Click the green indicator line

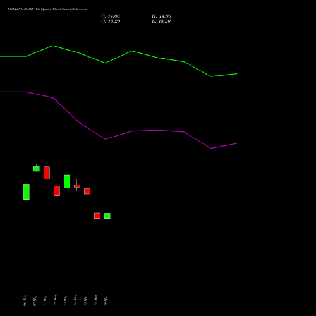tap(119, 57)
